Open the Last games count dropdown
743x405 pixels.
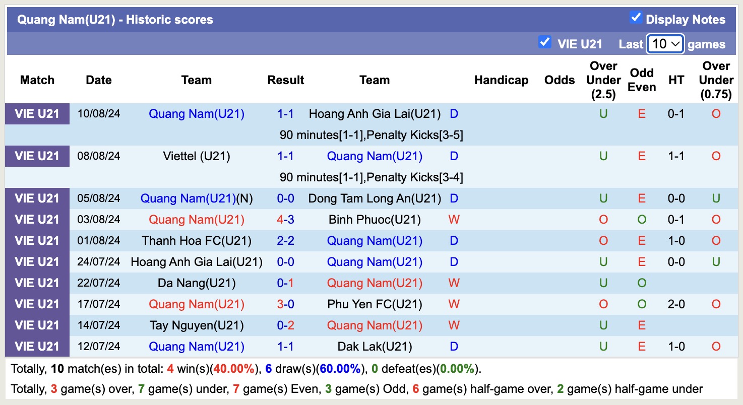(664, 44)
